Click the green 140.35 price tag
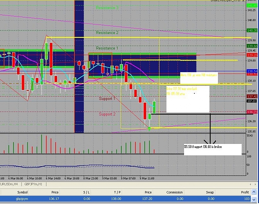The image size is (259, 204). click(x=252, y=30)
